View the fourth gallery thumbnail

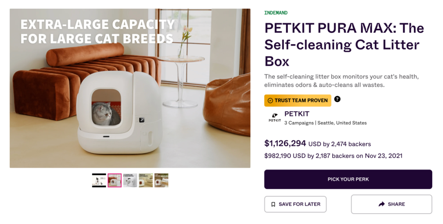146,181
